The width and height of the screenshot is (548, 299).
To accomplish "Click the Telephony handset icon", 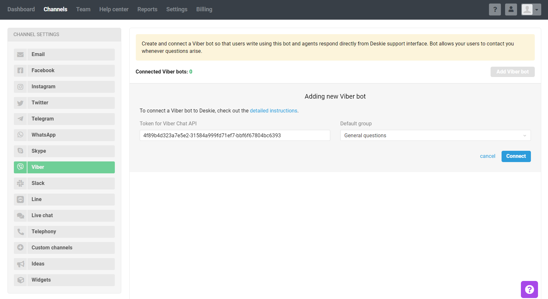I will click(x=20, y=232).
